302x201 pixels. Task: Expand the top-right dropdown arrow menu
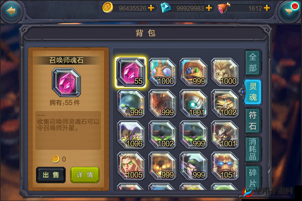pyautogui.click(x=289, y=11)
